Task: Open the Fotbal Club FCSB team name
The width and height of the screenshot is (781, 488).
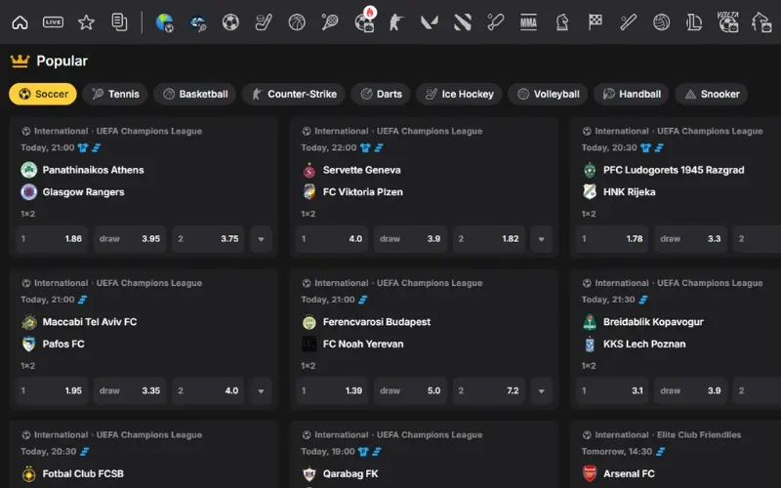Action: point(83,474)
